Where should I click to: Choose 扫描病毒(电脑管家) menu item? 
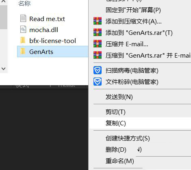140,71
